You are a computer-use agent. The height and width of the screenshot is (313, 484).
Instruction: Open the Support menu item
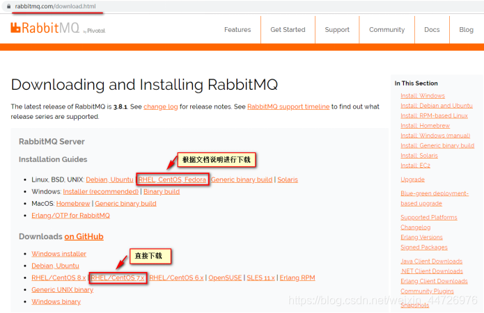click(337, 30)
